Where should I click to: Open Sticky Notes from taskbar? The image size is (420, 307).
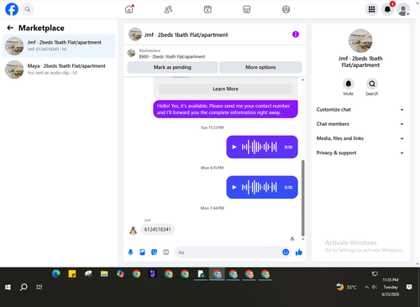(x=72, y=273)
